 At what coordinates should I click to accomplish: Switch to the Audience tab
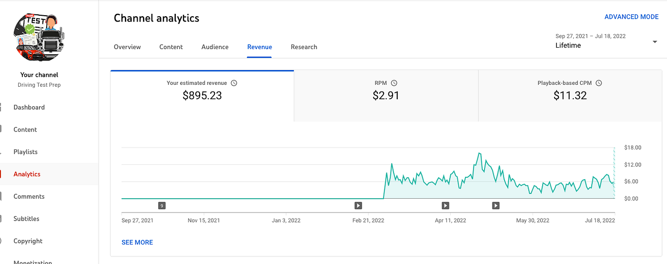215,47
